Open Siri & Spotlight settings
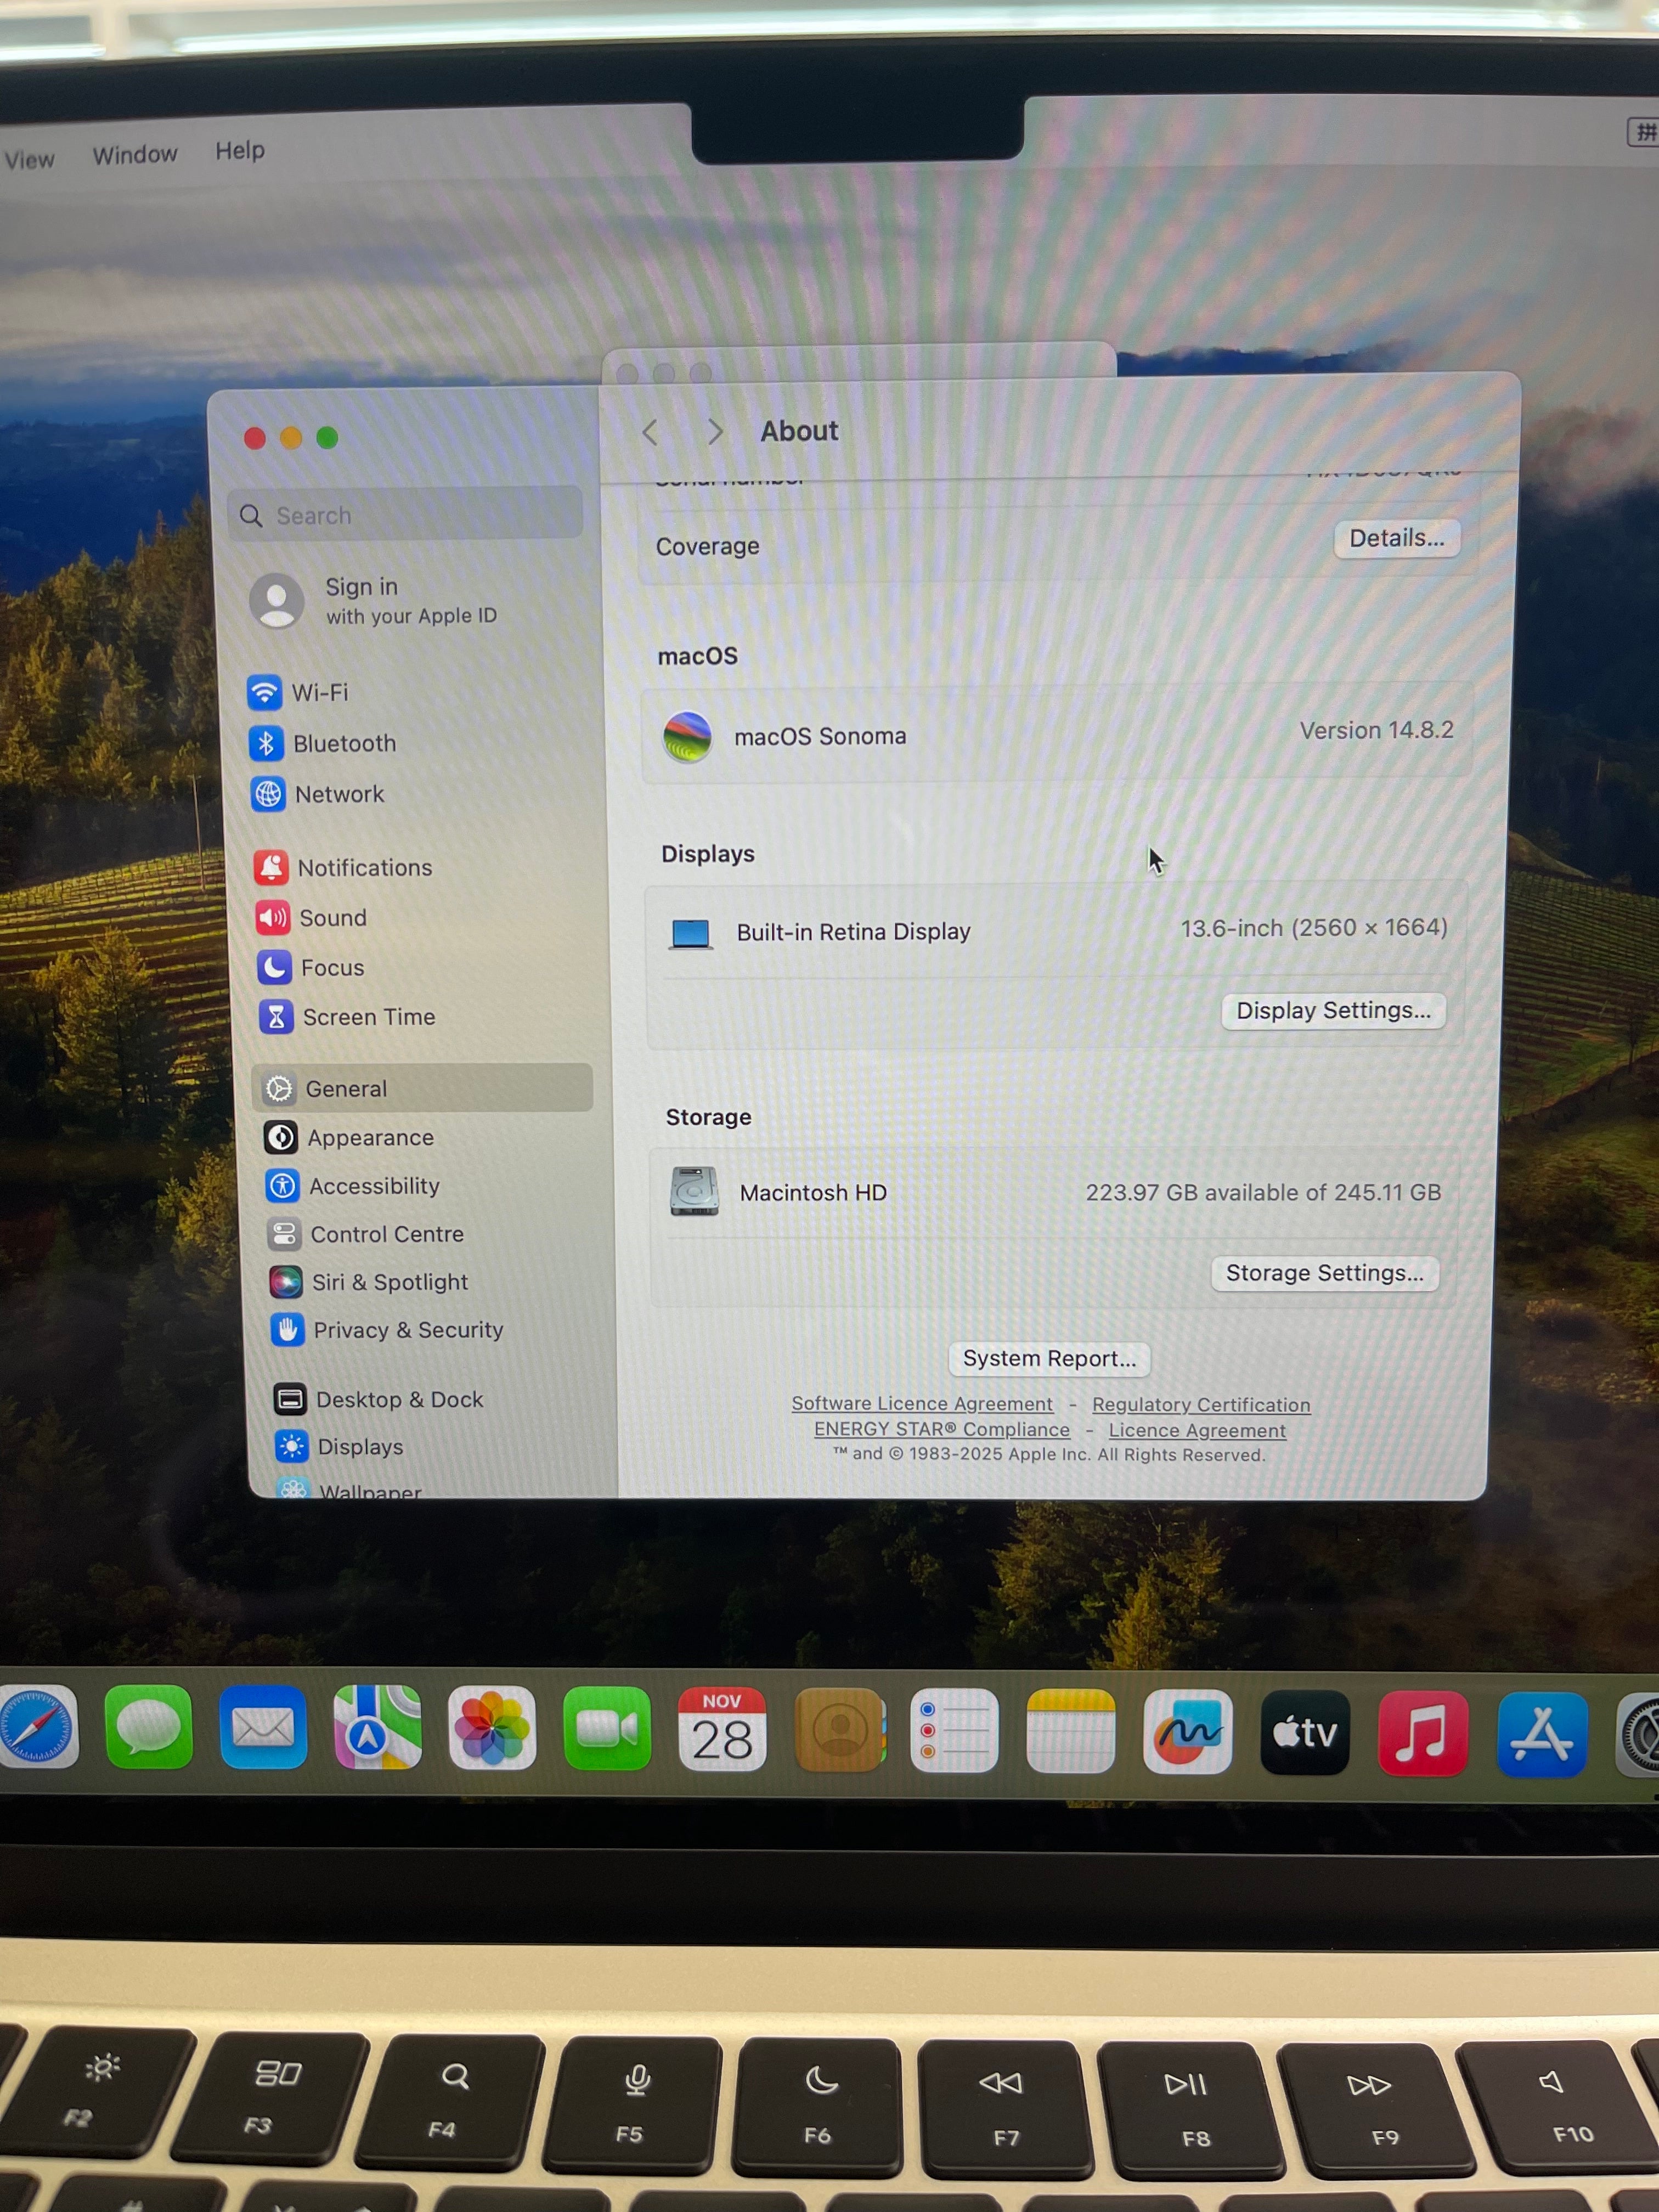Image resolution: width=1659 pixels, height=2212 pixels. 369,1282
